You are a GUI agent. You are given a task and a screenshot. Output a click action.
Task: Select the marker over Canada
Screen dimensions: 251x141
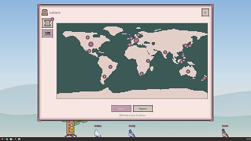(88, 37)
